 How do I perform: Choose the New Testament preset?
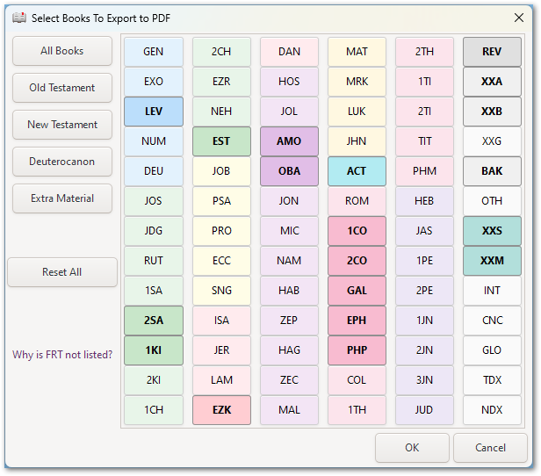click(x=62, y=125)
